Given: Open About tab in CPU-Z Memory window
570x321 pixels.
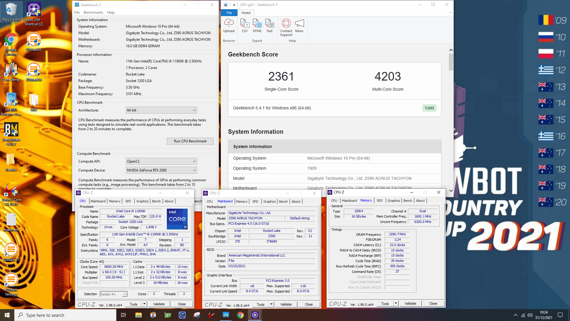Looking at the screenshot, I should (420, 201).
